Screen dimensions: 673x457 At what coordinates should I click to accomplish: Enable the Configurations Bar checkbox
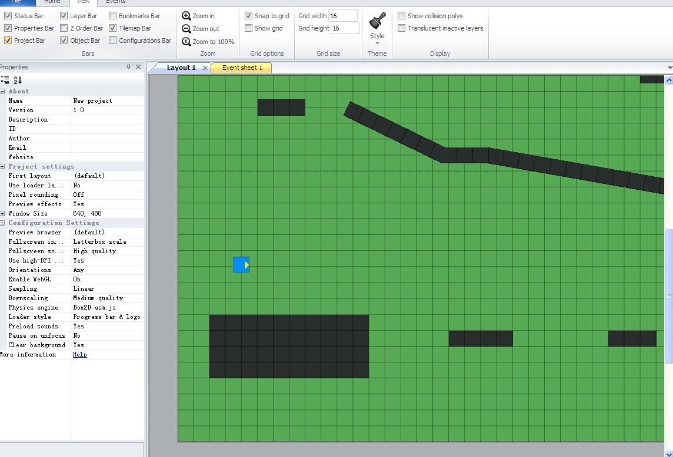click(112, 41)
